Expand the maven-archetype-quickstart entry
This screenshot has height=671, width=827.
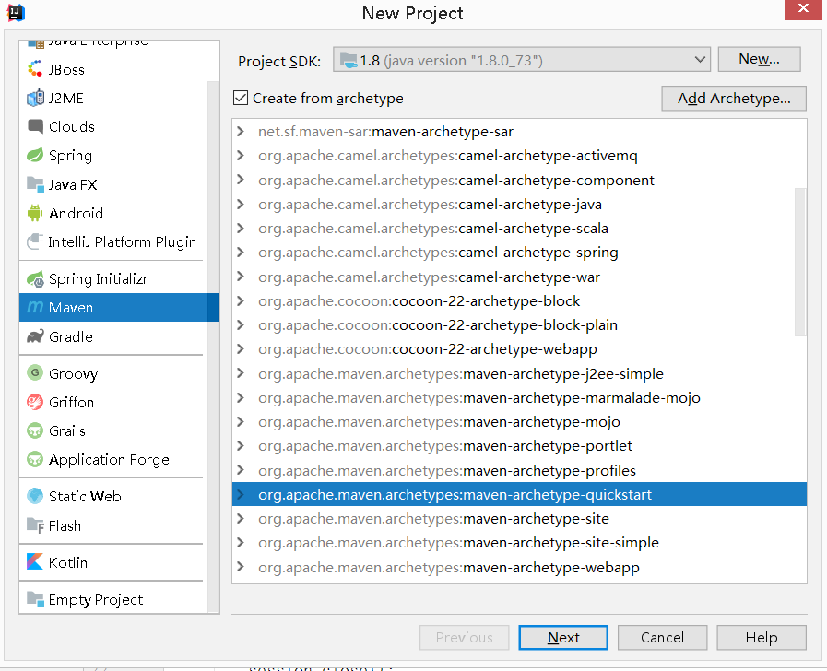[241, 495]
